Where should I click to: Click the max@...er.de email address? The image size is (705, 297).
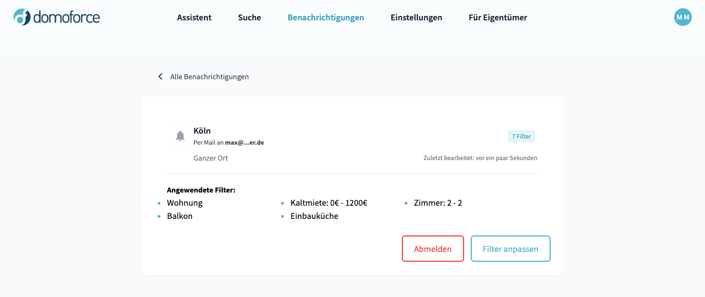point(244,142)
